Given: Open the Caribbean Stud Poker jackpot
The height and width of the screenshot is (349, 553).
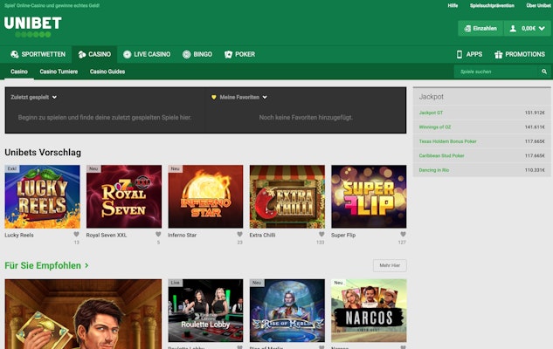Looking at the screenshot, I should coord(441,155).
